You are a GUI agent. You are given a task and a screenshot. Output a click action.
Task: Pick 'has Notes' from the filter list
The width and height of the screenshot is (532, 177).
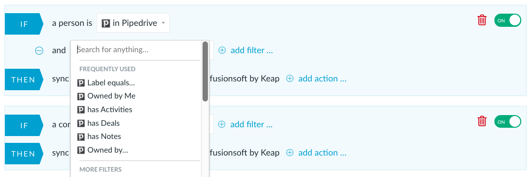[99, 137]
